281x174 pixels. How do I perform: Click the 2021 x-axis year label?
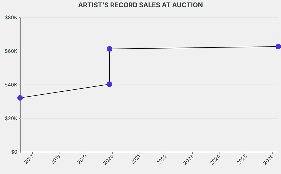pyautogui.click(x=135, y=159)
